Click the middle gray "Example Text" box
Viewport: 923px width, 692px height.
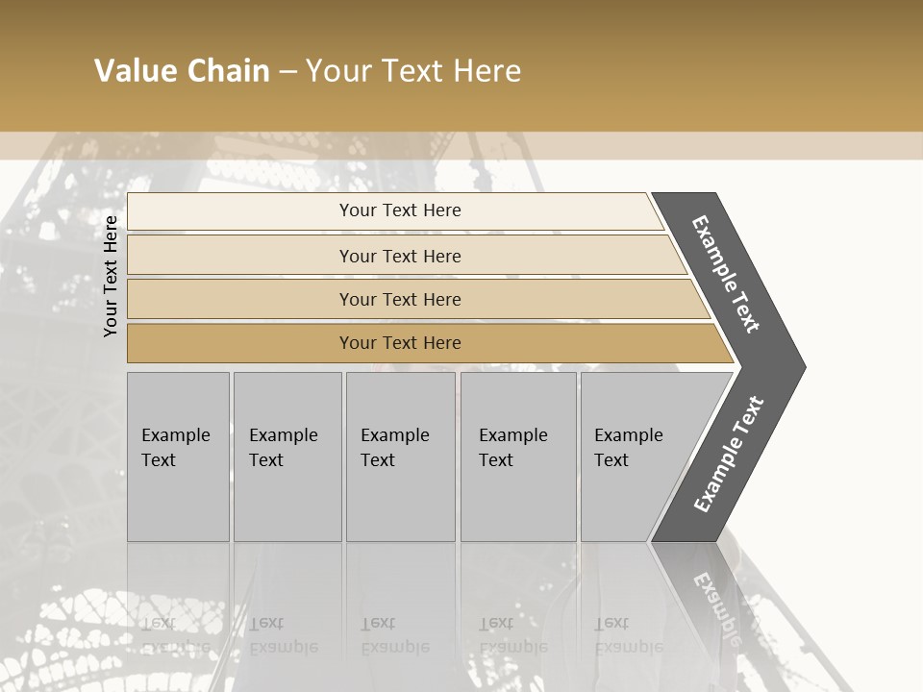(400, 457)
